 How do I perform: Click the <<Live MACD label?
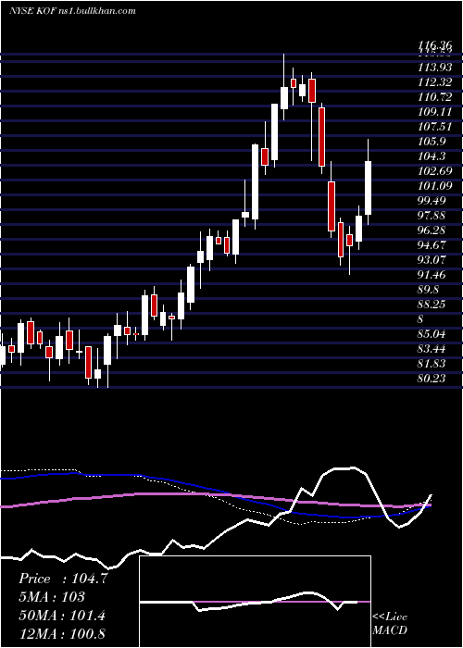390,624
